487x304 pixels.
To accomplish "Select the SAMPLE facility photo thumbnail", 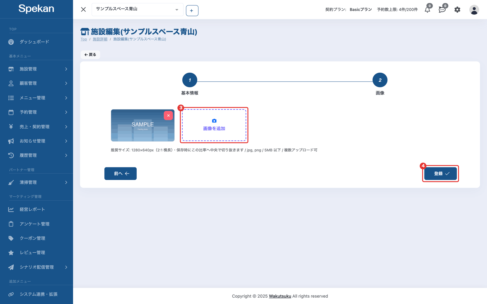I will coord(143,125).
